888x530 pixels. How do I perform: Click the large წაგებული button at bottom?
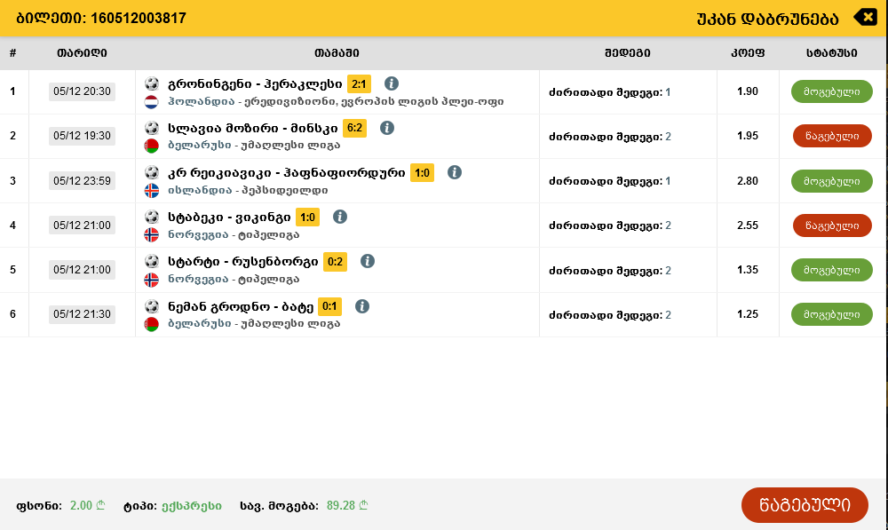805,505
